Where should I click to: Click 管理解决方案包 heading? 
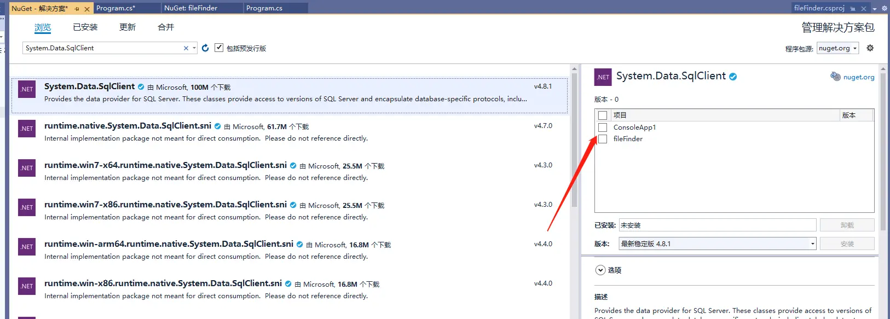click(838, 27)
